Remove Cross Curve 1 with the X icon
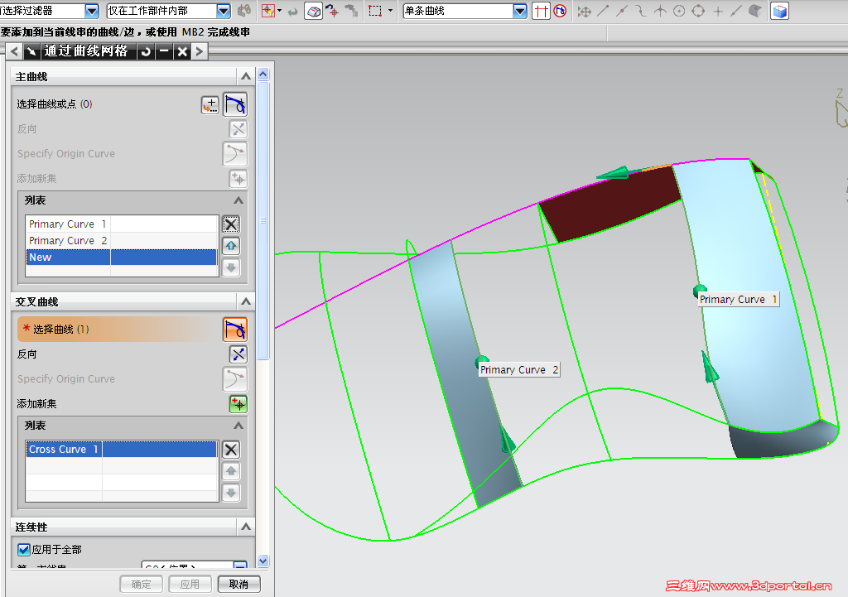 click(x=231, y=450)
